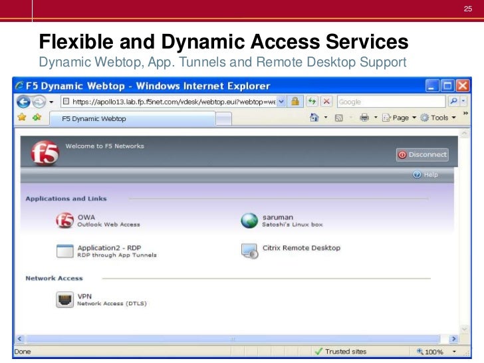Image resolution: width=484 pixels, height=363 pixels.
Task: Open the Help link
Action: 425,175
